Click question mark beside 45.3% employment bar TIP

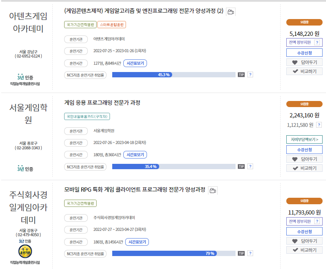coord(250,75)
